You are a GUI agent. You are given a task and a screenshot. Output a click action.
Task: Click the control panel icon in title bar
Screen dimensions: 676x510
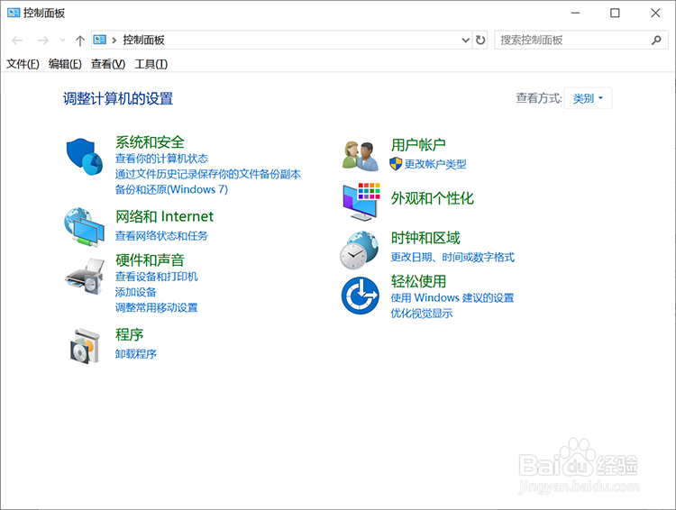[x=14, y=13]
